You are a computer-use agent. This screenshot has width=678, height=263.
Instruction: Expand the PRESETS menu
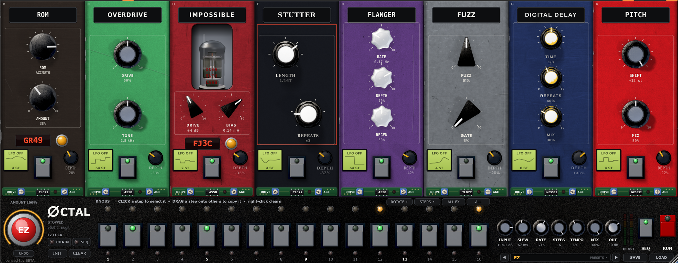coord(598,258)
